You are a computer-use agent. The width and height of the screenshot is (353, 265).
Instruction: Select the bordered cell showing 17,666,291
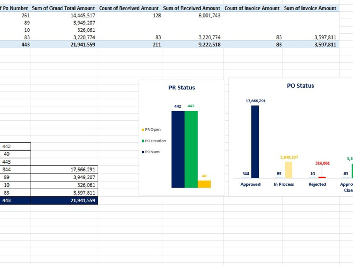64,170
